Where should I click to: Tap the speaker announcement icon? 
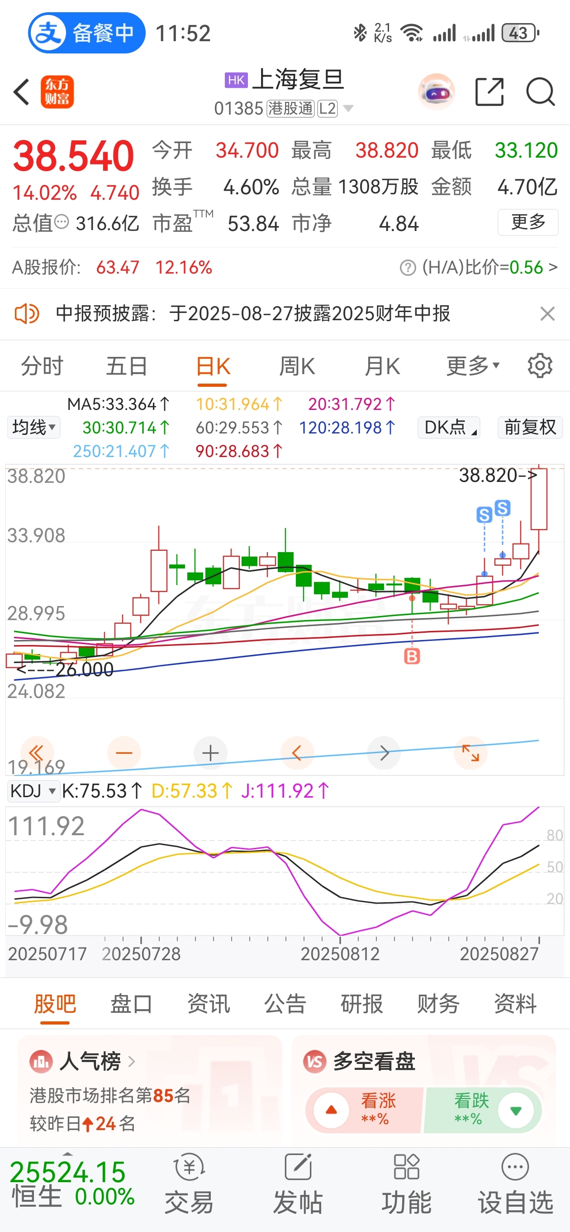pyautogui.click(x=27, y=314)
